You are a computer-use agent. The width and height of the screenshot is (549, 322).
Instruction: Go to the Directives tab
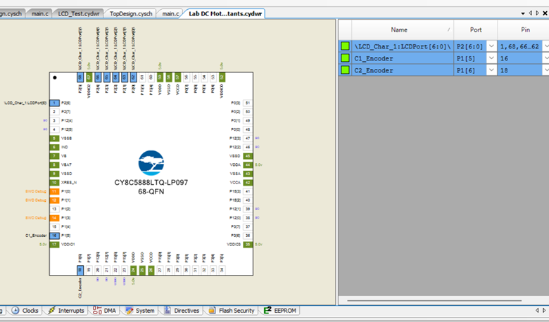pyautogui.click(x=182, y=311)
